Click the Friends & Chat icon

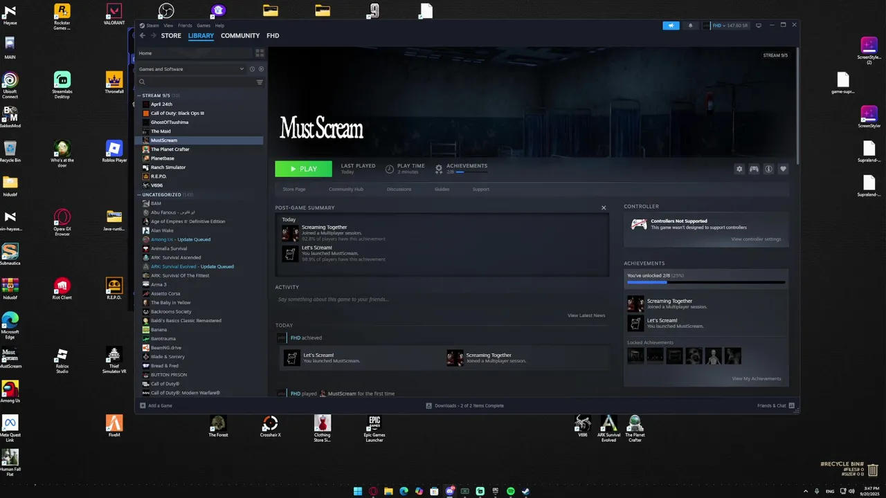pos(791,405)
